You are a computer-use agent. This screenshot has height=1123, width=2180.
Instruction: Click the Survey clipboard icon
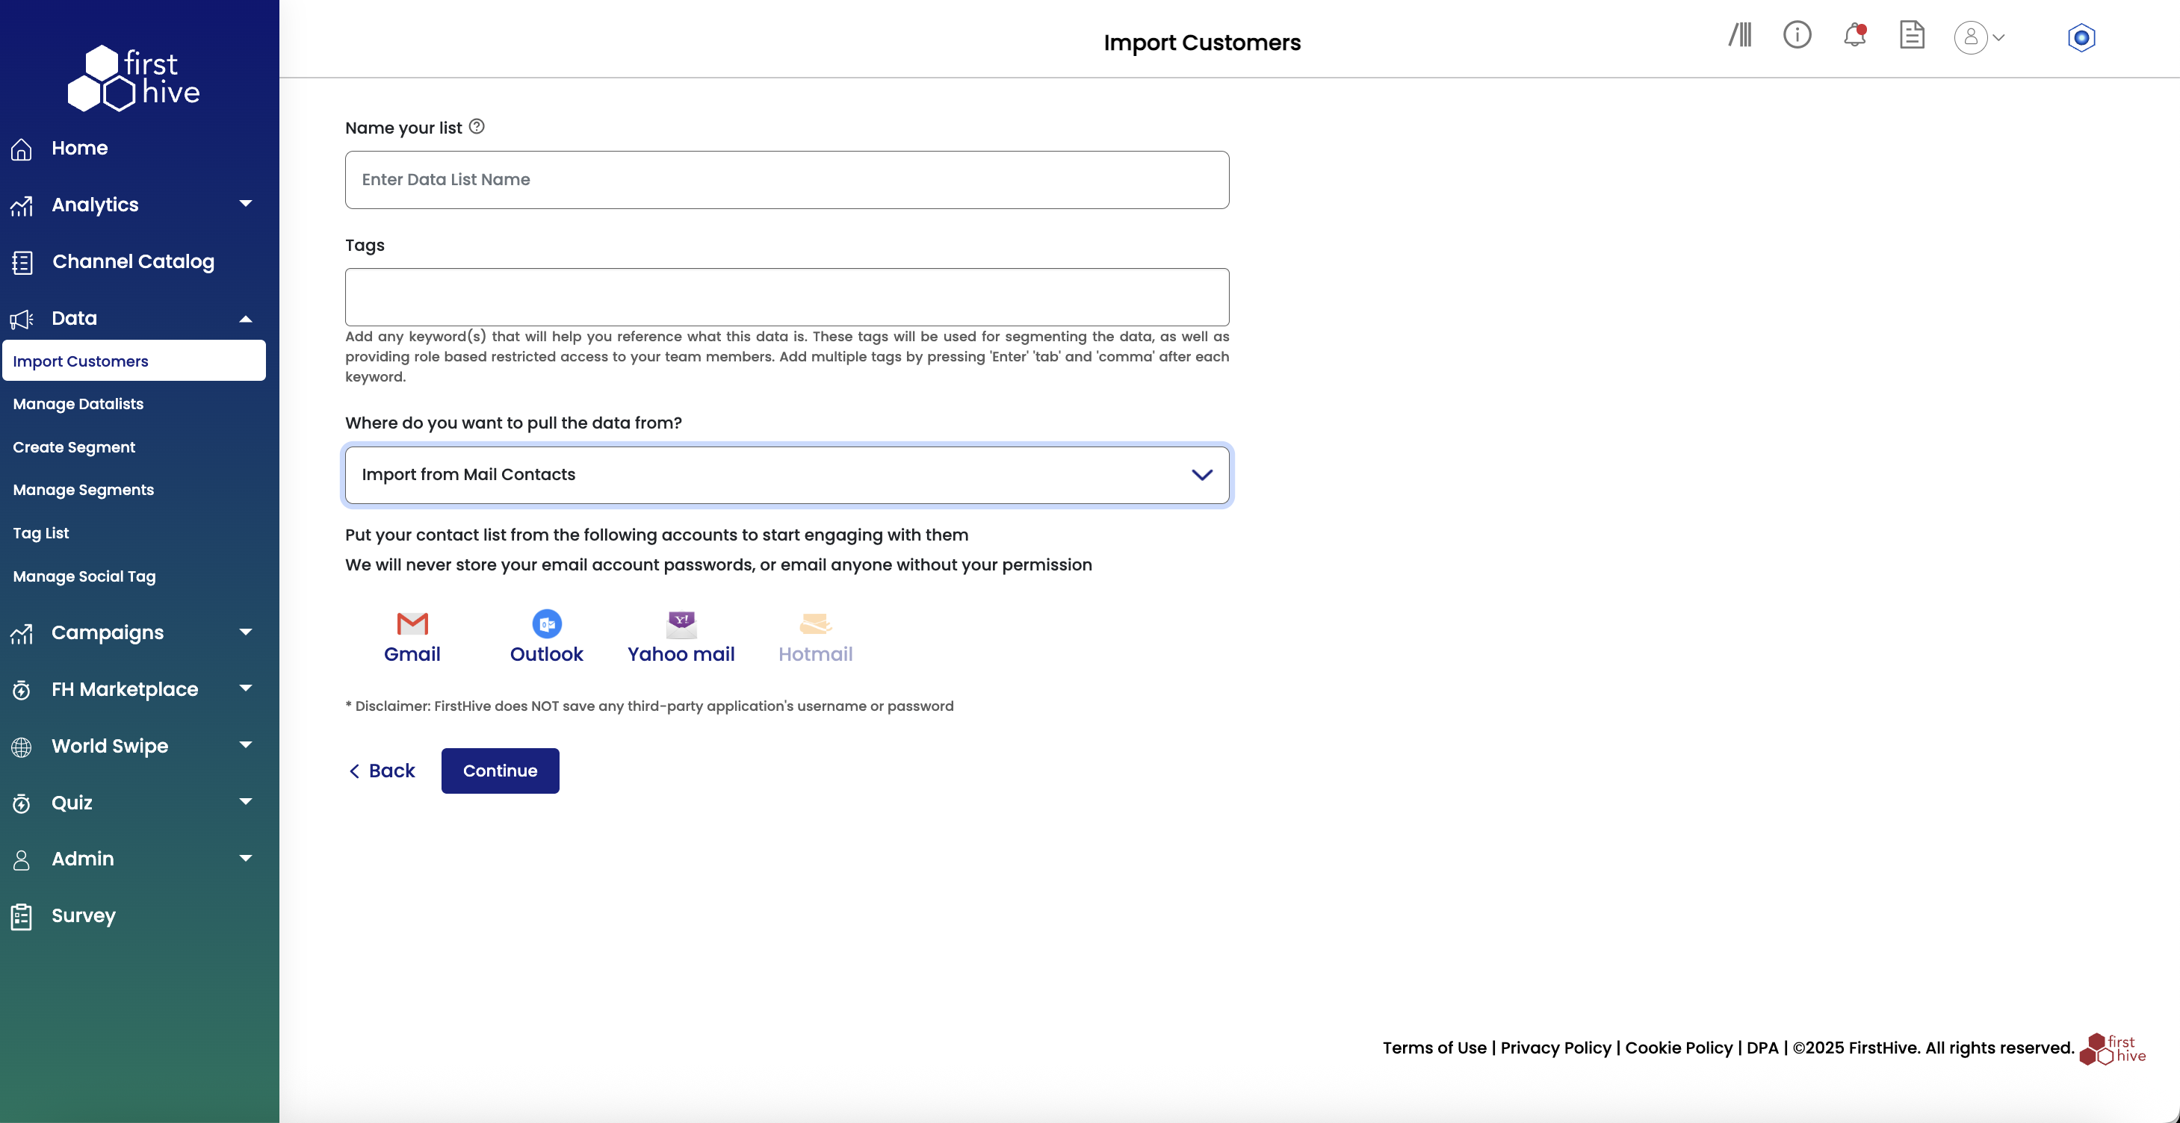click(x=21, y=917)
